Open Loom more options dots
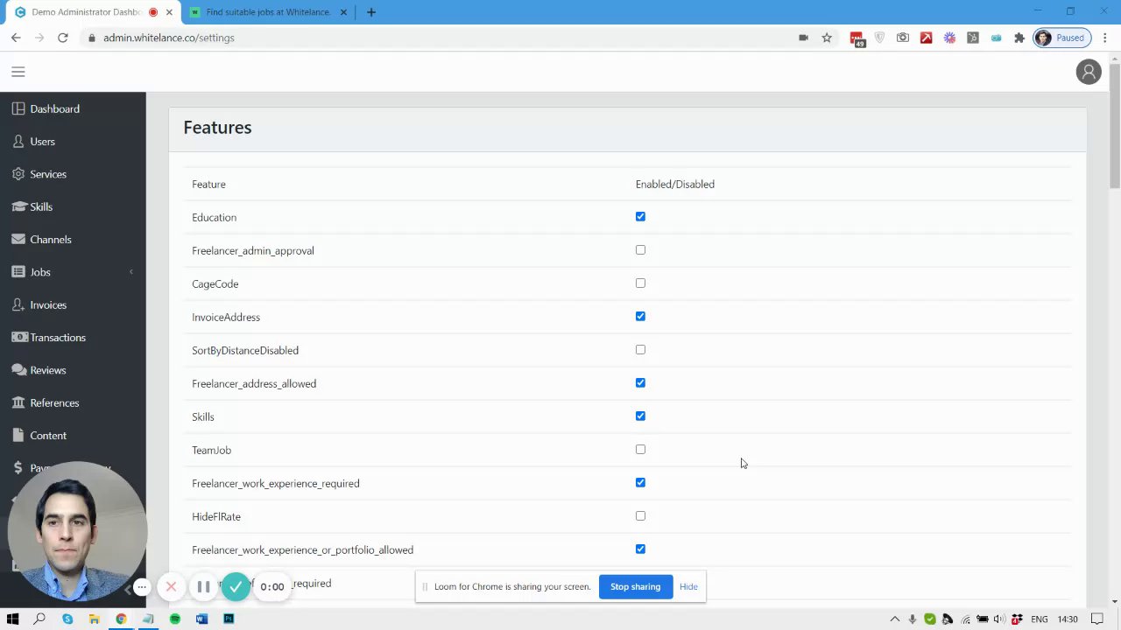Screen dimensions: 1121x630 click(x=142, y=586)
